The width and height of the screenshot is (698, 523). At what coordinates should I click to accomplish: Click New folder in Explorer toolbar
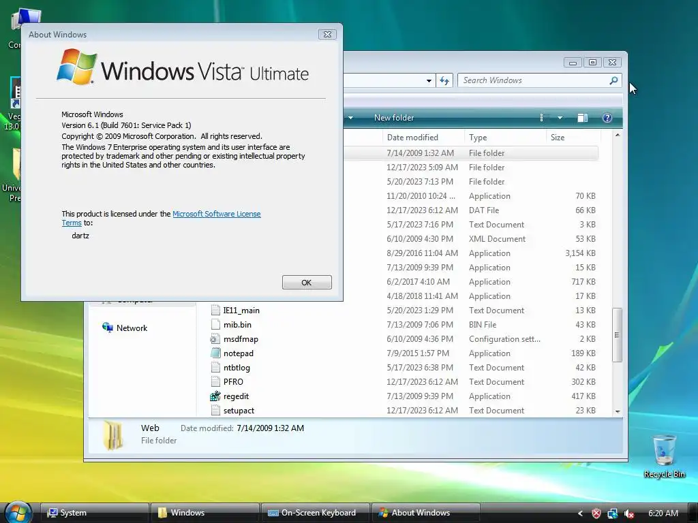[x=394, y=118]
